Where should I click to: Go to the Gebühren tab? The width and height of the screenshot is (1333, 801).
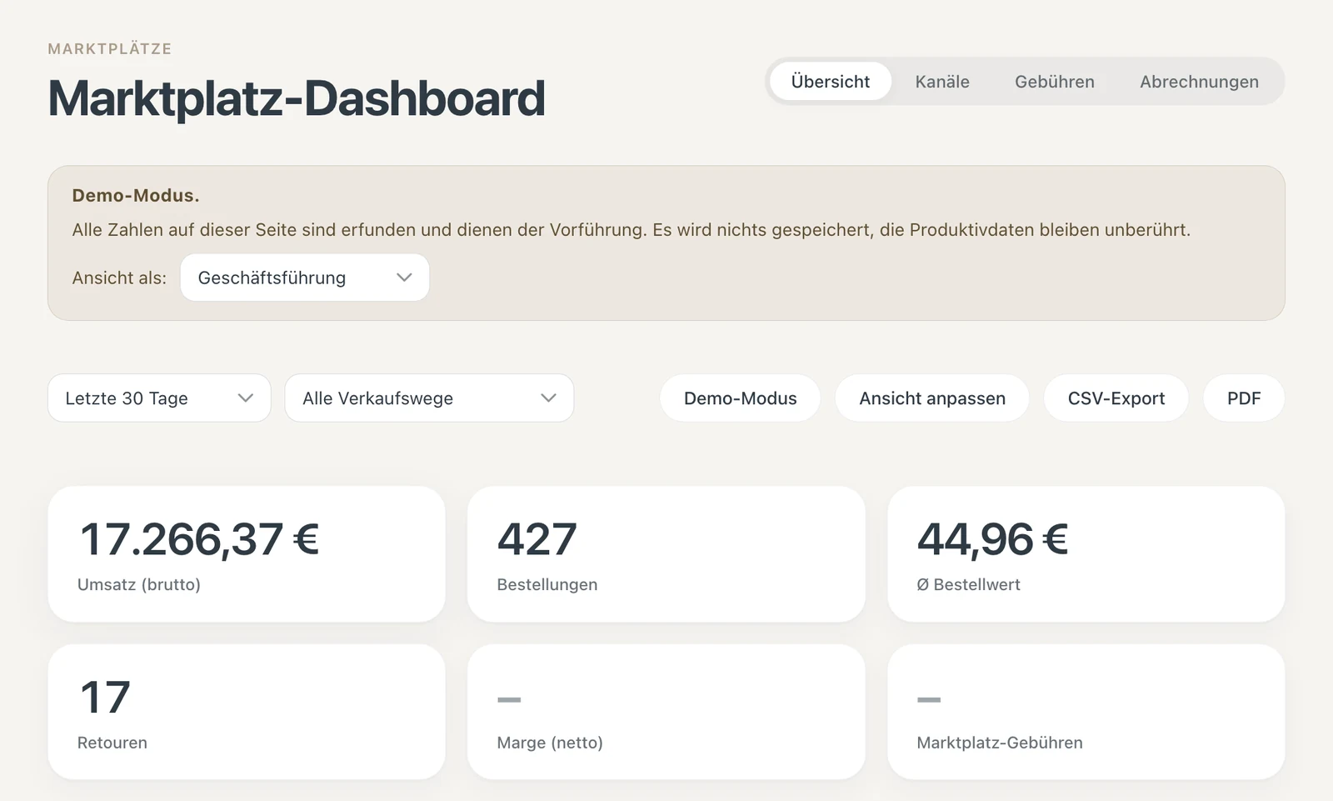click(1055, 82)
